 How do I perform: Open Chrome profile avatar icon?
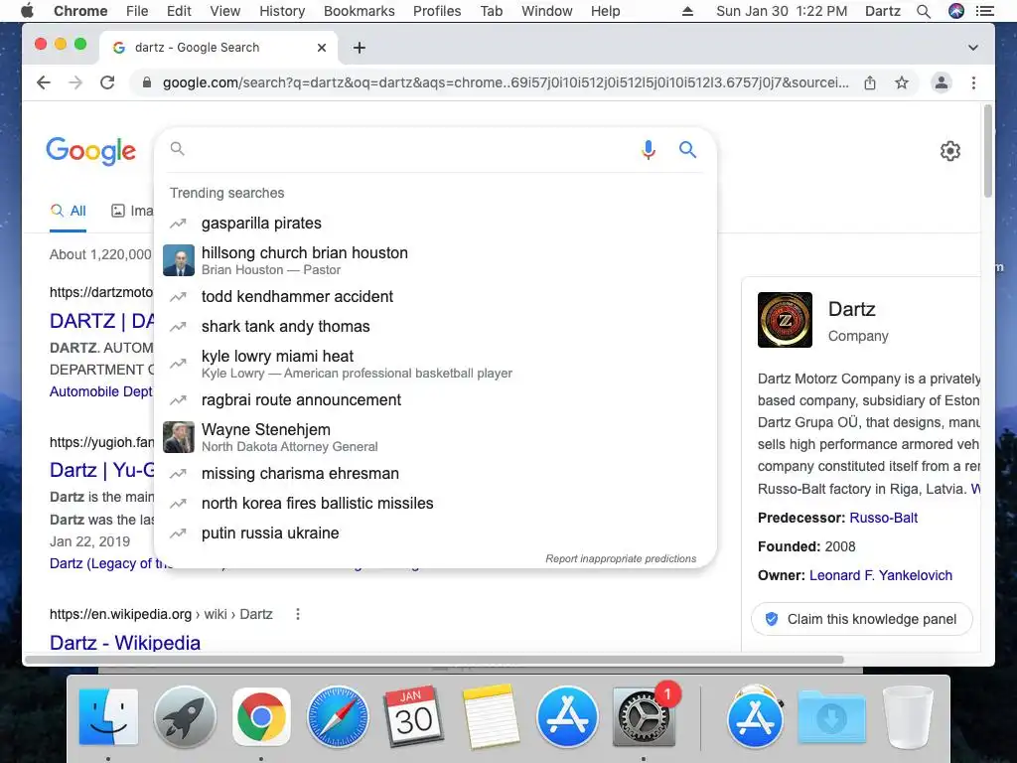(x=942, y=82)
